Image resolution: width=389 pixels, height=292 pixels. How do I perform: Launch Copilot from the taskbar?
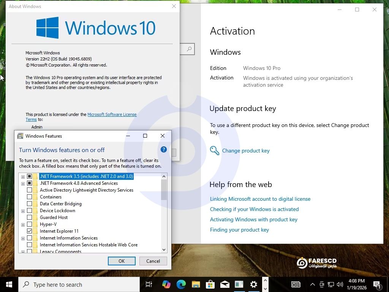tap(166, 284)
